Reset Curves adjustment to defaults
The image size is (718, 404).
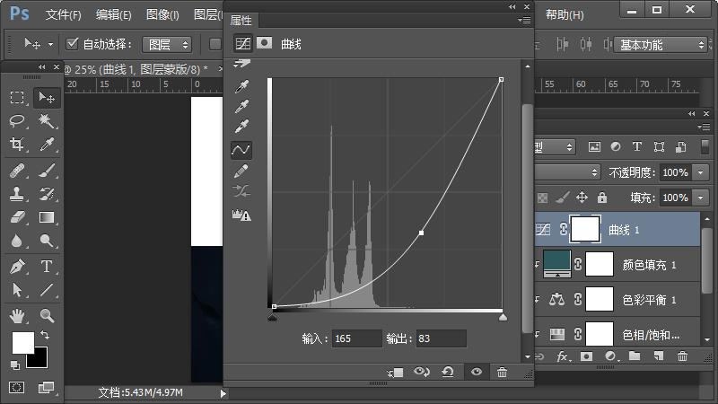point(447,373)
